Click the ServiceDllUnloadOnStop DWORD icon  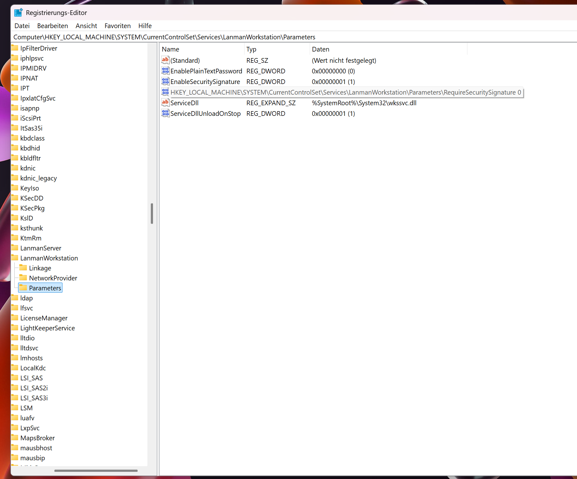tap(165, 113)
